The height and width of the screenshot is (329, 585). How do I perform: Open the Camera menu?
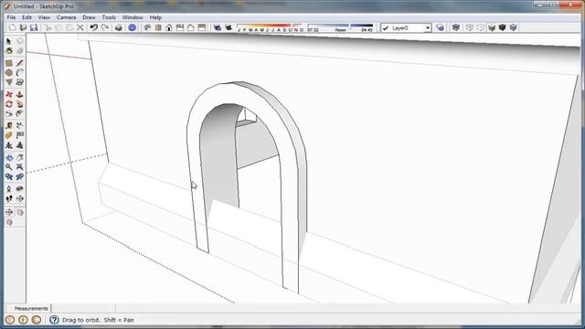[66, 17]
